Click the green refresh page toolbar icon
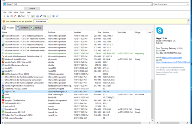The height and width of the screenshot is (124, 192). [32, 16]
